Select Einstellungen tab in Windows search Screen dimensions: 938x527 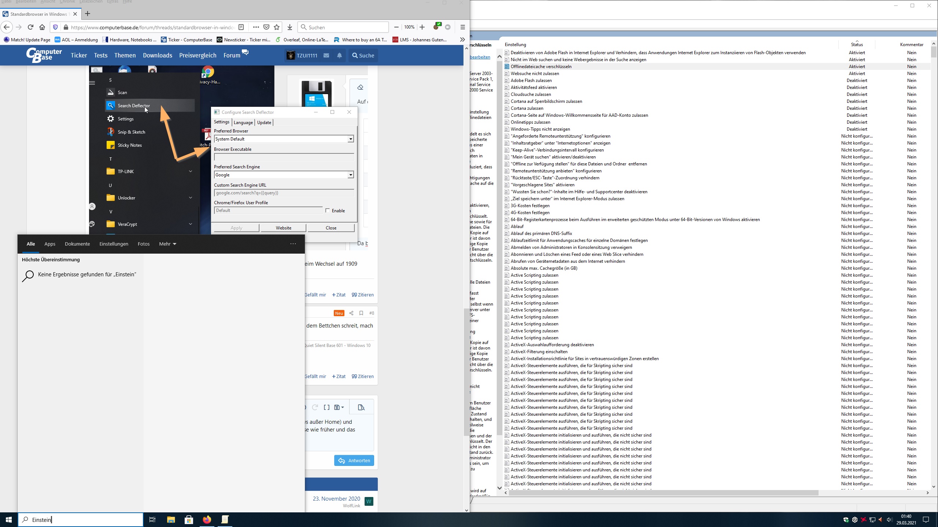[114, 244]
